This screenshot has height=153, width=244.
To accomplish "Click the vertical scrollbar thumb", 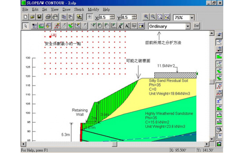I will [212, 82].
